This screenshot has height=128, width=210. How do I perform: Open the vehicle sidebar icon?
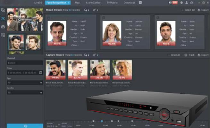(x=3, y=27)
